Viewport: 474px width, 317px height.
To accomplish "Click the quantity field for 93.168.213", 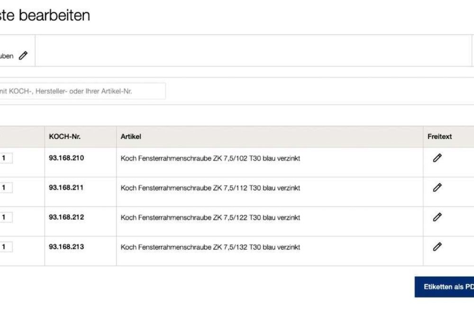I will point(6,247).
